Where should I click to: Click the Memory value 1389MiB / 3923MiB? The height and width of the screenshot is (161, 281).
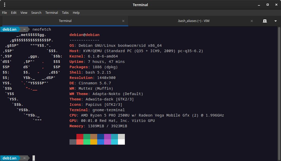click(x=107, y=126)
